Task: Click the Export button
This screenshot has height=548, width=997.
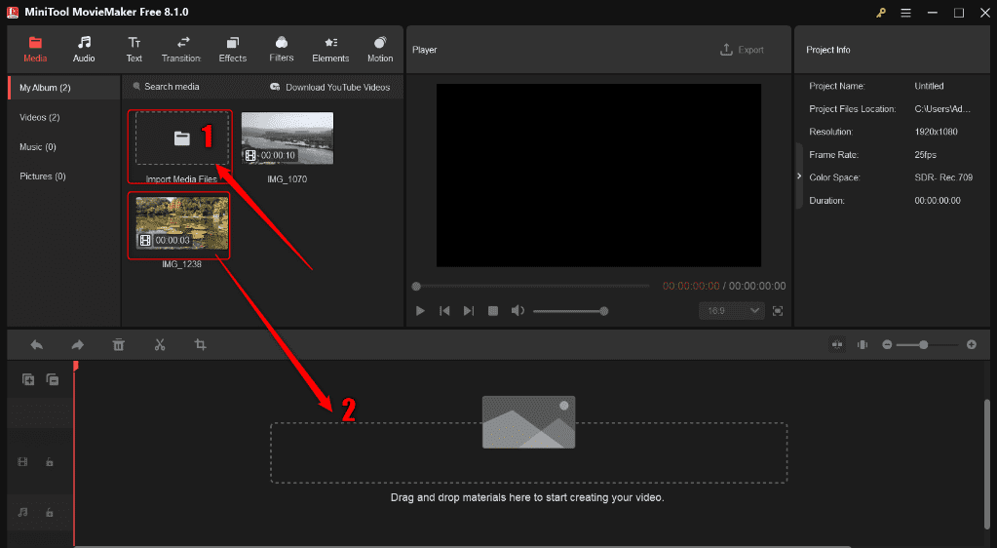Action: 742,50
